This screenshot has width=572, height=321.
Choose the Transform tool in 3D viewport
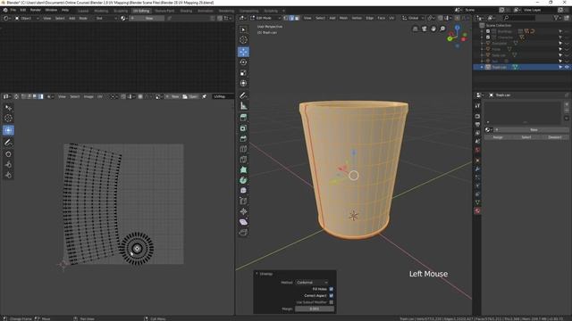243,83
